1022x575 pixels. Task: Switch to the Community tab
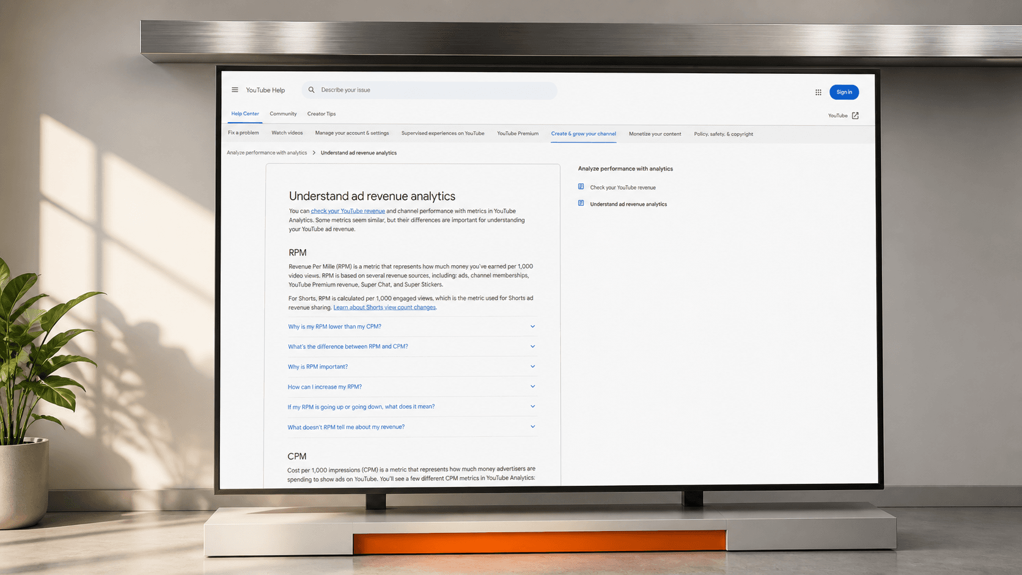pos(283,114)
